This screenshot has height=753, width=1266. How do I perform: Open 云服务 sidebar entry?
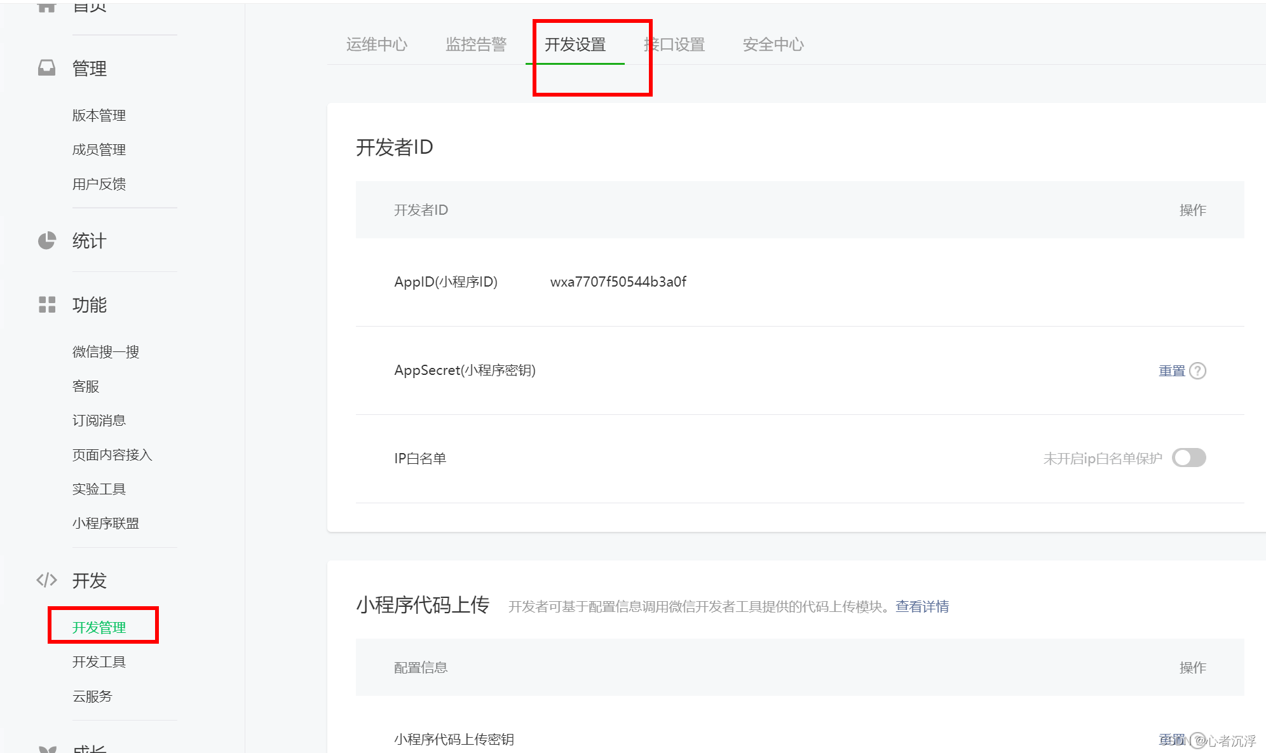tap(92, 696)
